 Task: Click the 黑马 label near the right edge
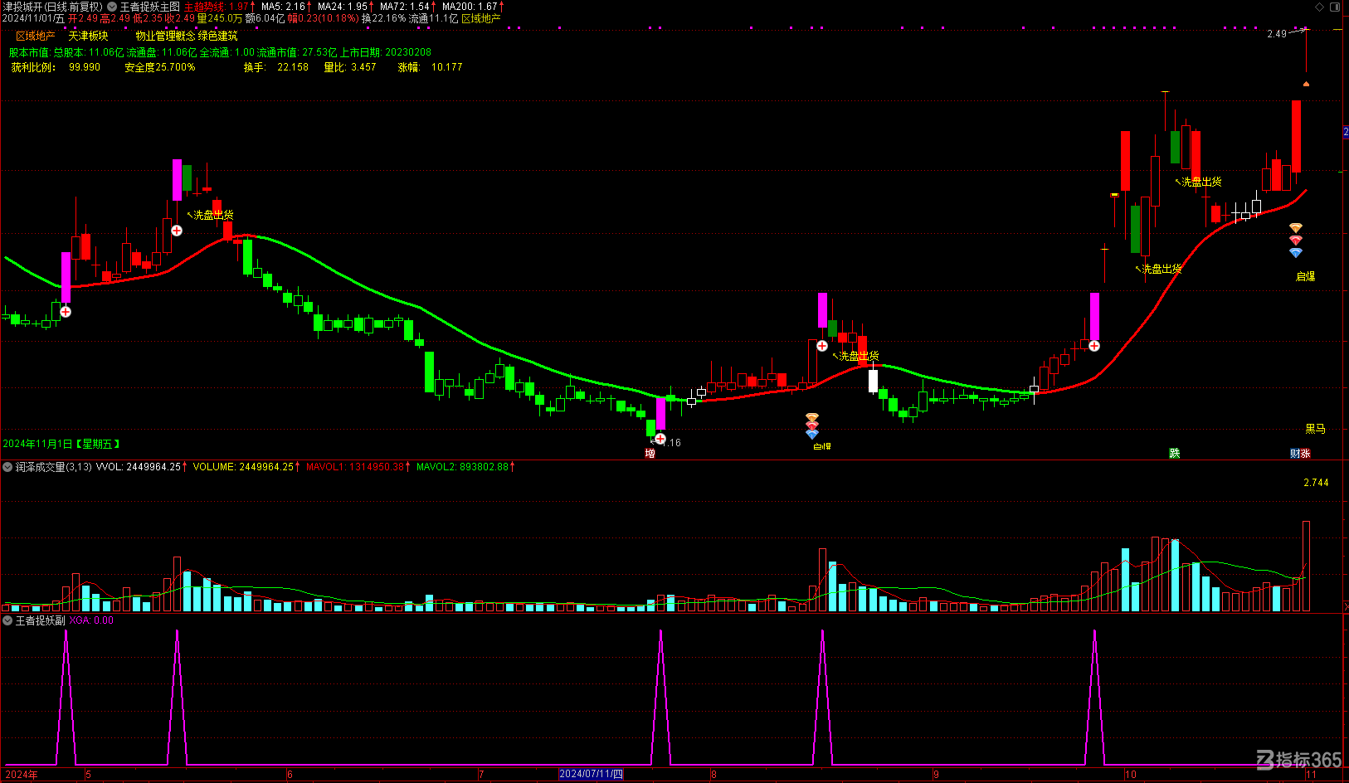tap(1316, 429)
